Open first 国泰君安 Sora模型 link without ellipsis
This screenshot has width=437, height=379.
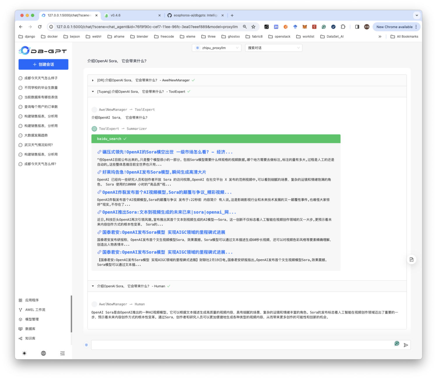point(161,232)
